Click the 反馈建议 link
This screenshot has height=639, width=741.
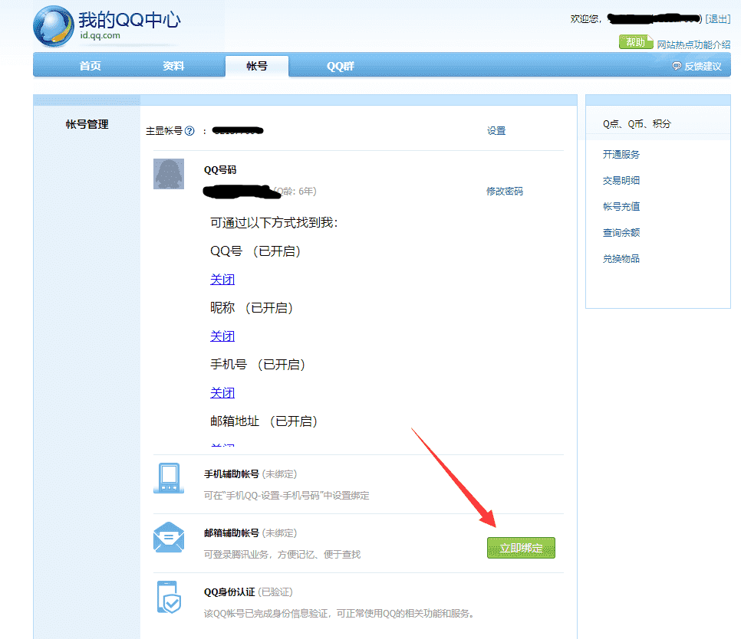tap(703, 66)
